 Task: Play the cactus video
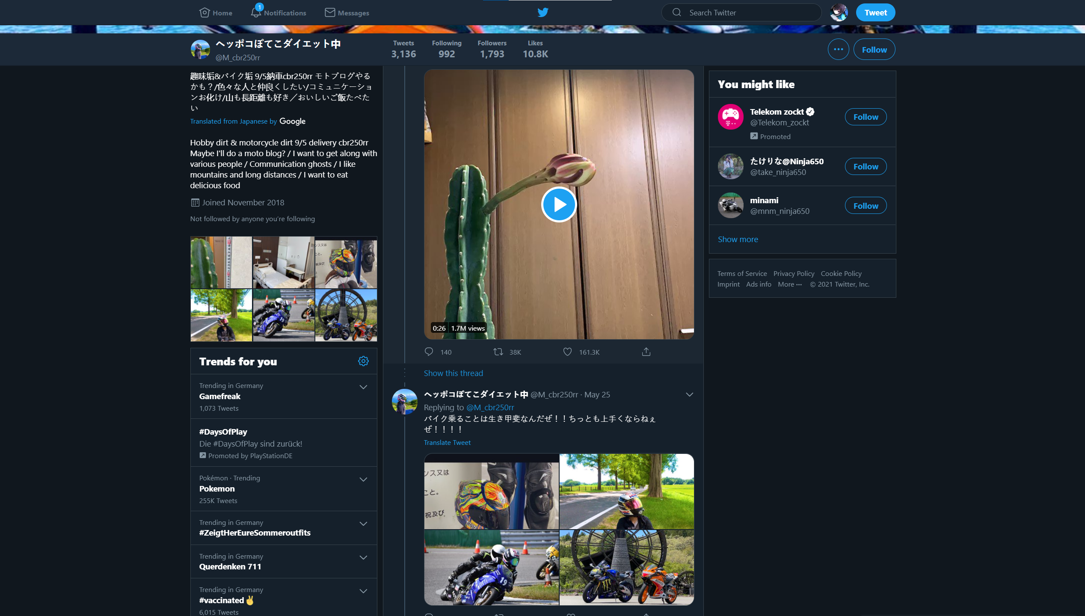[x=559, y=204]
